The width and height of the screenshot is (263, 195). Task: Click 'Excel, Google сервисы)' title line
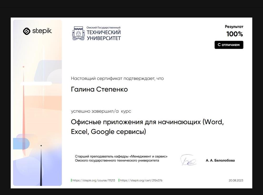[108, 132]
